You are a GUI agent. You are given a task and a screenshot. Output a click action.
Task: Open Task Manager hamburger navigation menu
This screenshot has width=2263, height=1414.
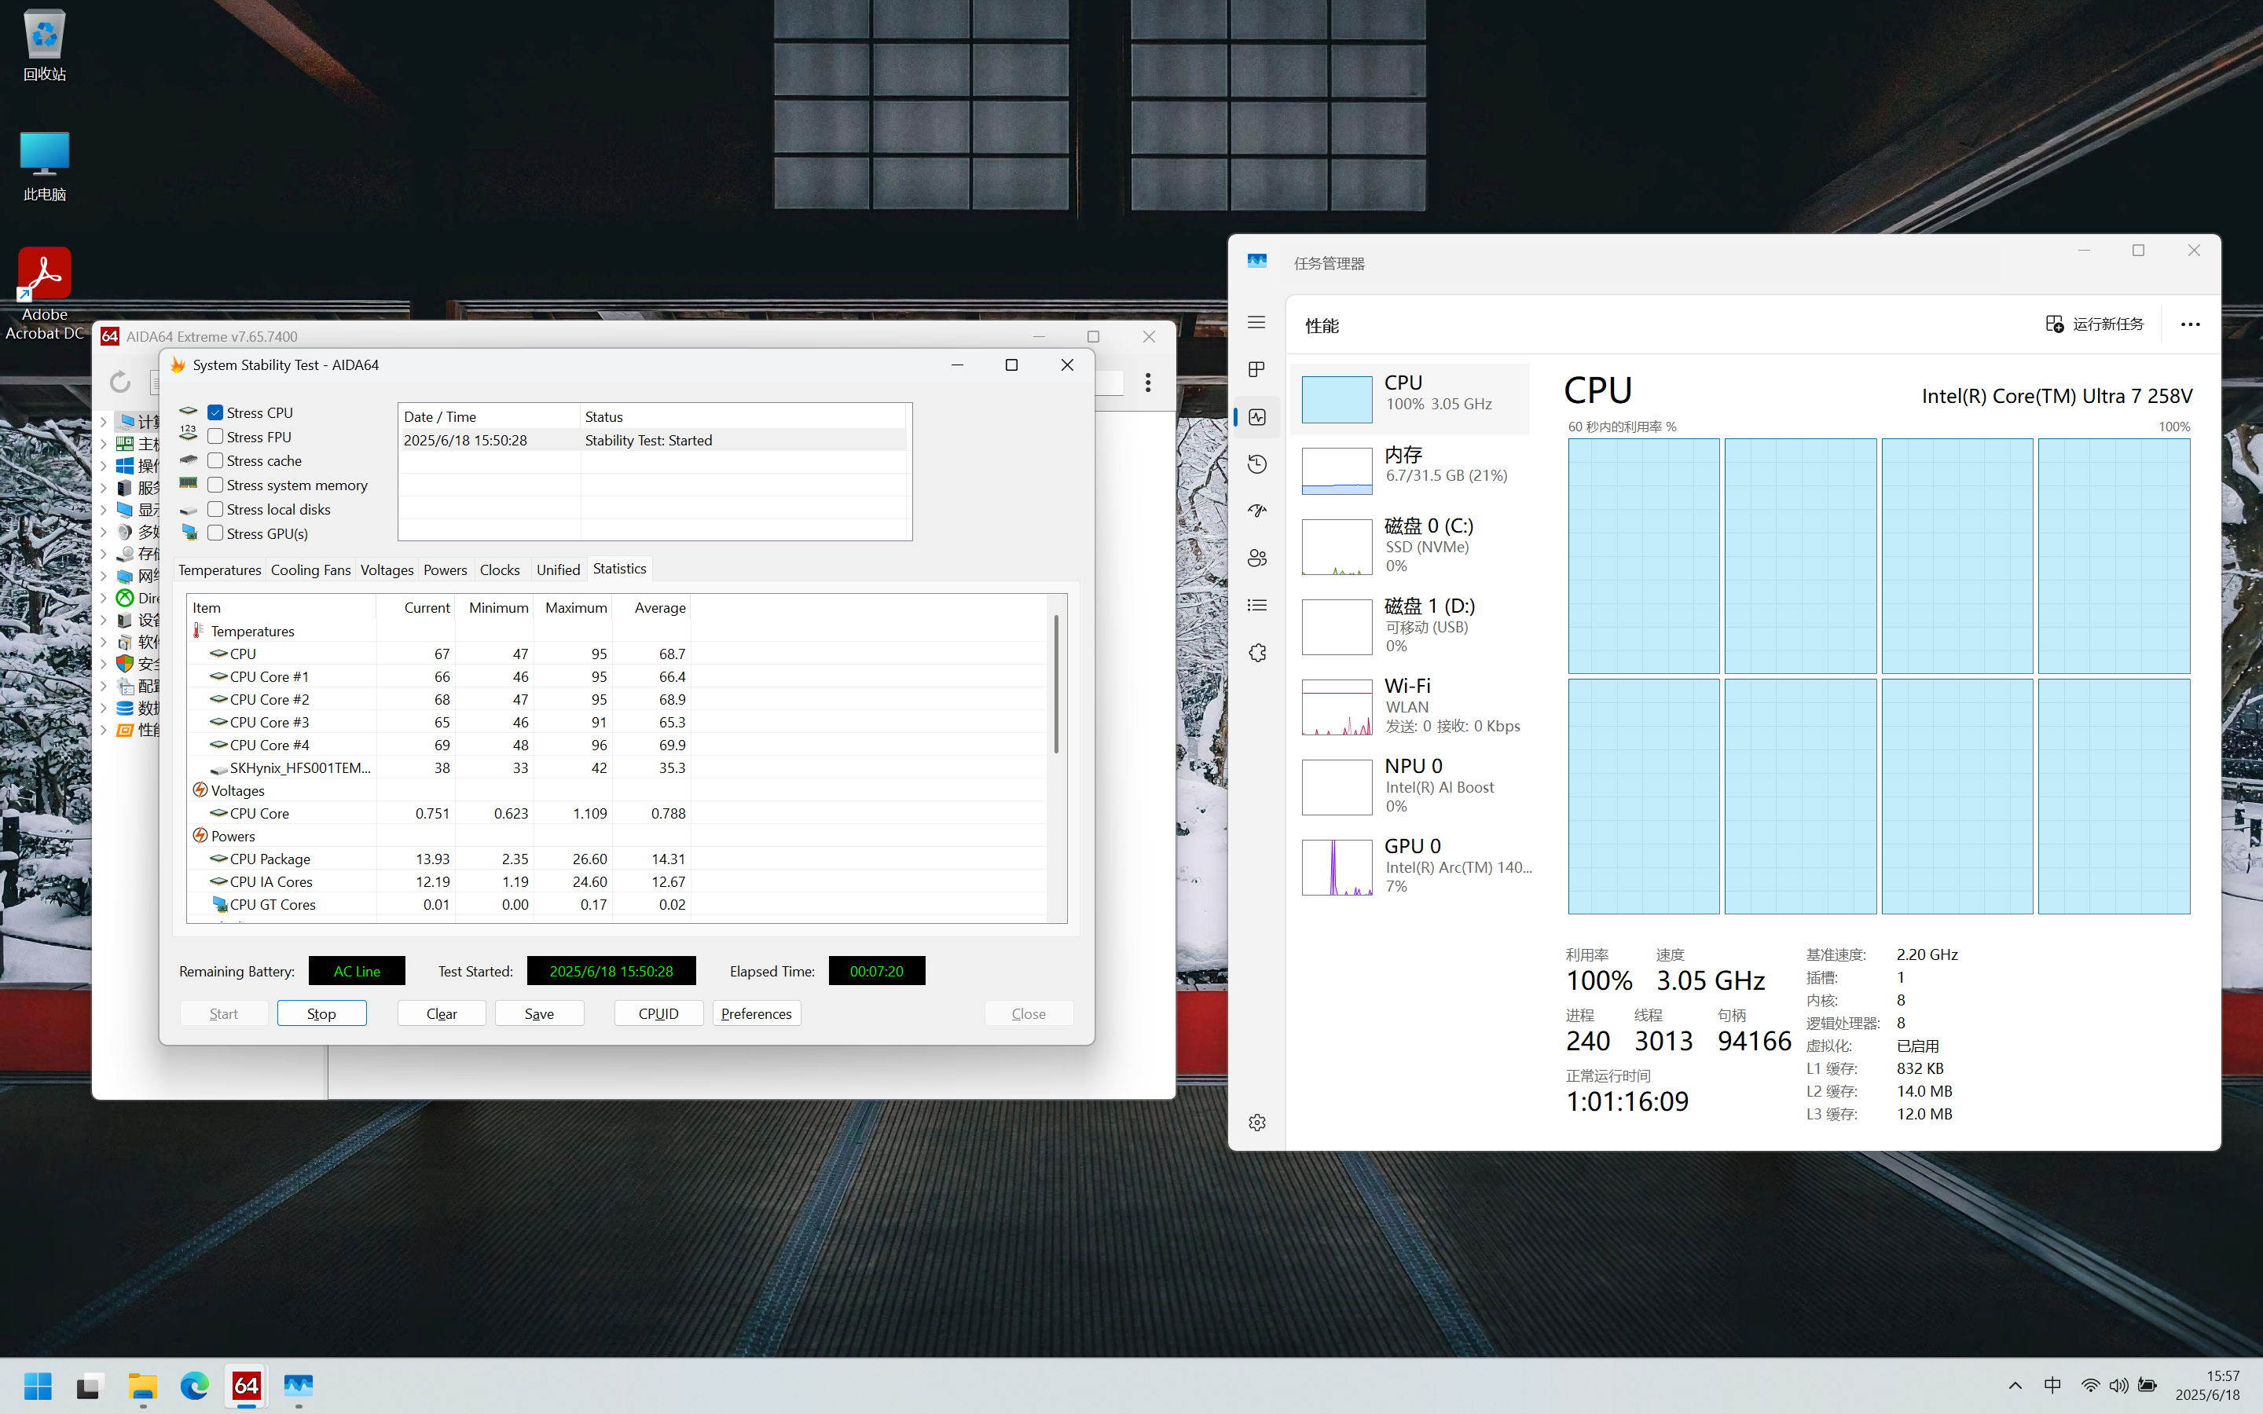1256,323
